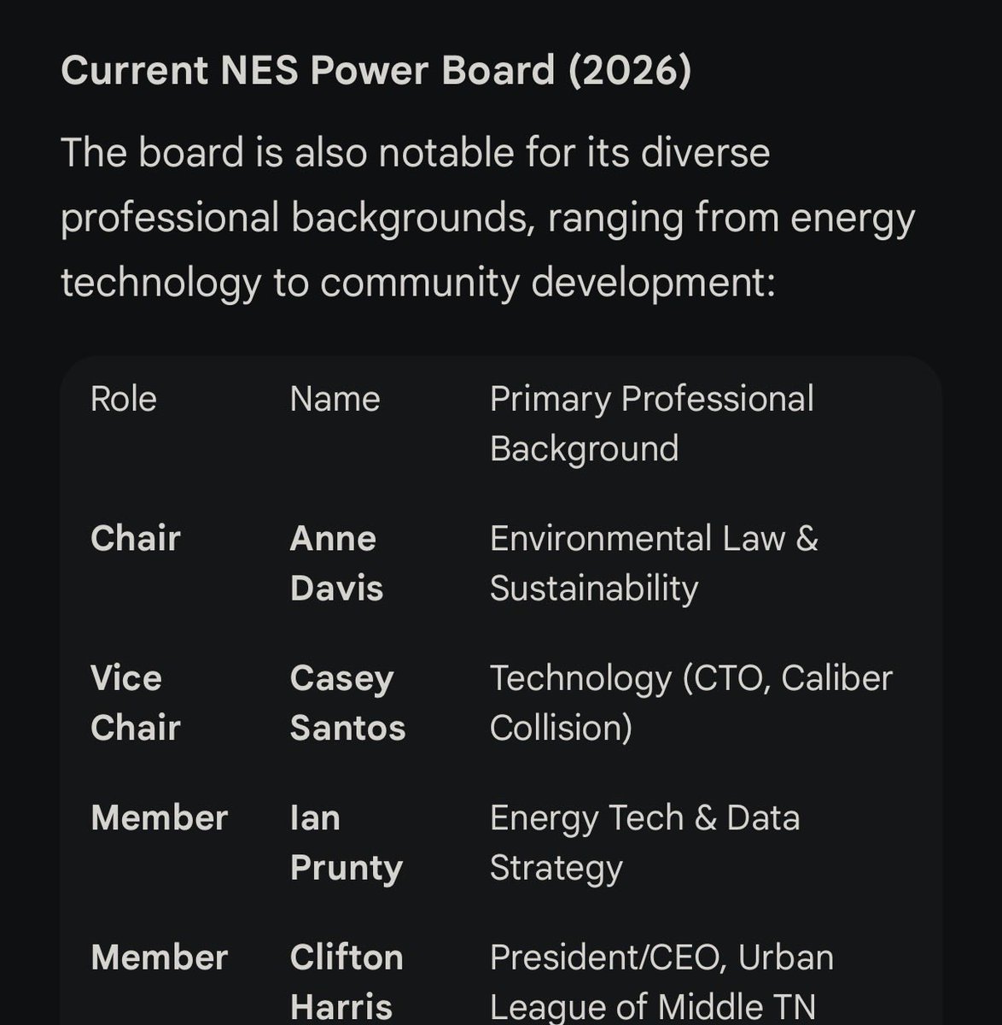Click the name Ian Prunty
1002x1025 pixels.
click(x=347, y=842)
